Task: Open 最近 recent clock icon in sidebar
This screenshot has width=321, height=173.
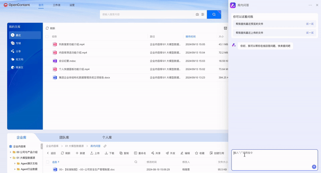Action: [13, 35]
